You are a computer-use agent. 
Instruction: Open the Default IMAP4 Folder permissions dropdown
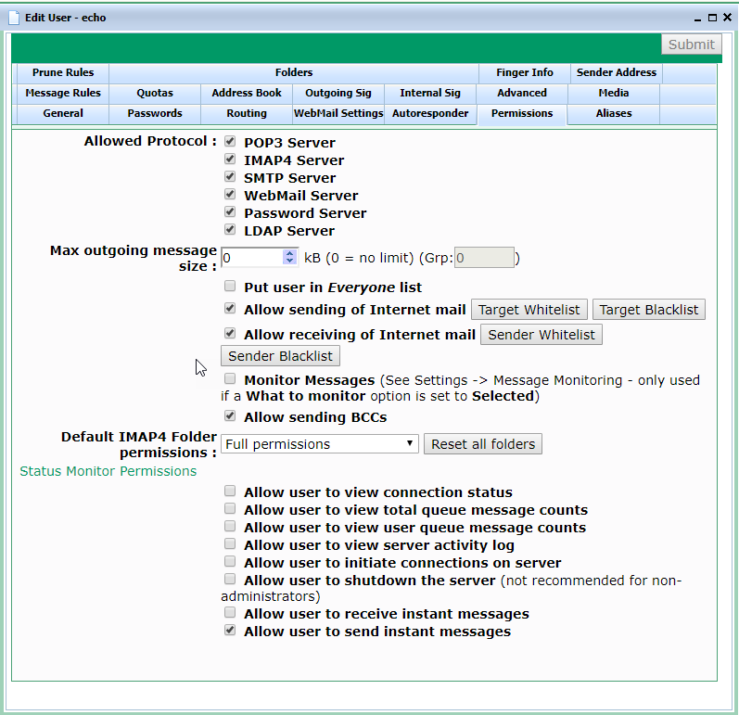[320, 444]
